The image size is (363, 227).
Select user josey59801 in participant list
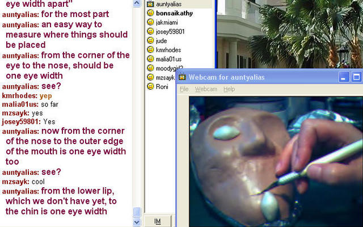pos(170,32)
